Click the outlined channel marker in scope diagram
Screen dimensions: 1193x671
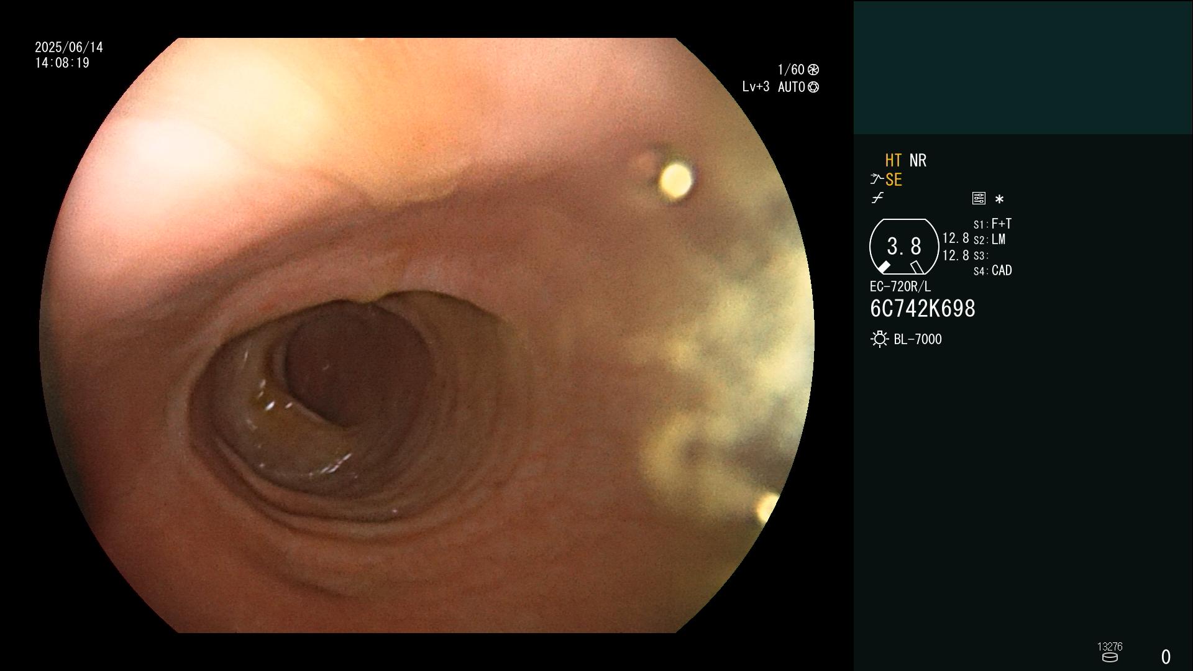[917, 267]
